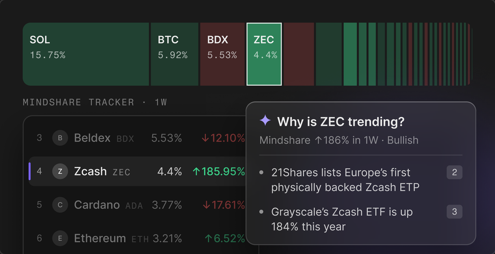Click the sparkle AI icon in popup
The image size is (495, 254).
click(x=265, y=121)
